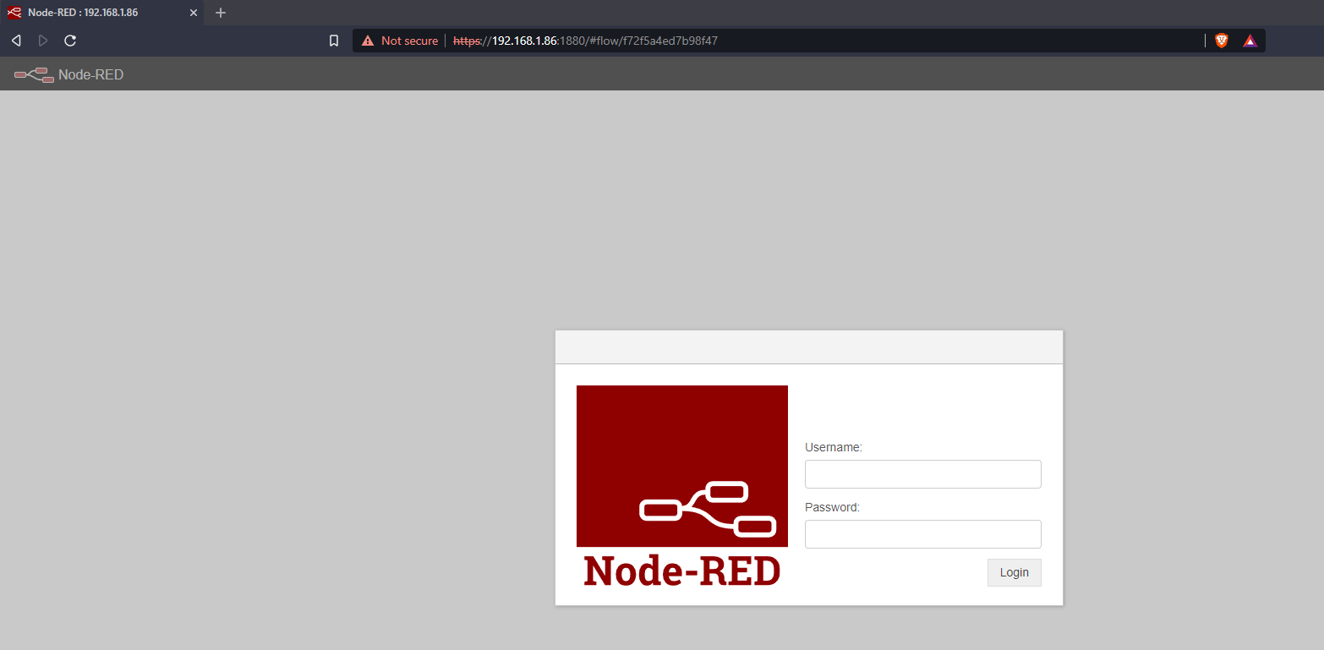The width and height of the screenshot is (1324, 650).
Task: Focus the Password input field
Action: 922,534
